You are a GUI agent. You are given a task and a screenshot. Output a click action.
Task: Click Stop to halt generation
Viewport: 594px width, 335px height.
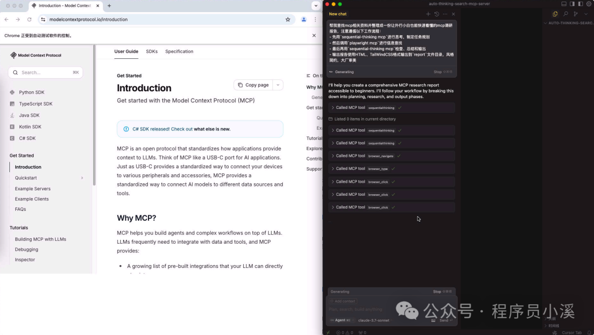436,292
